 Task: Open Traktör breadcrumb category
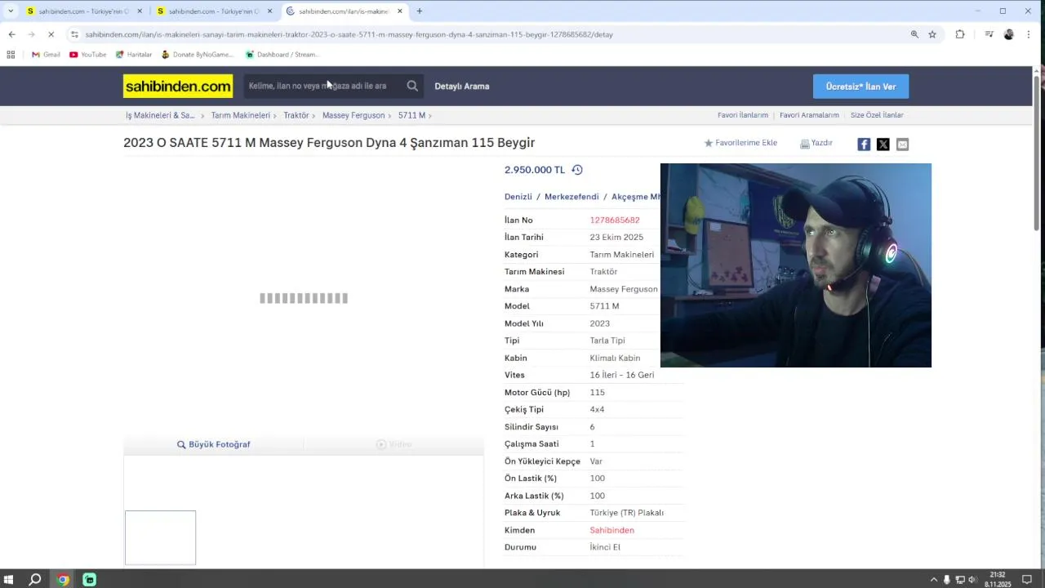[x=296, y=115]
